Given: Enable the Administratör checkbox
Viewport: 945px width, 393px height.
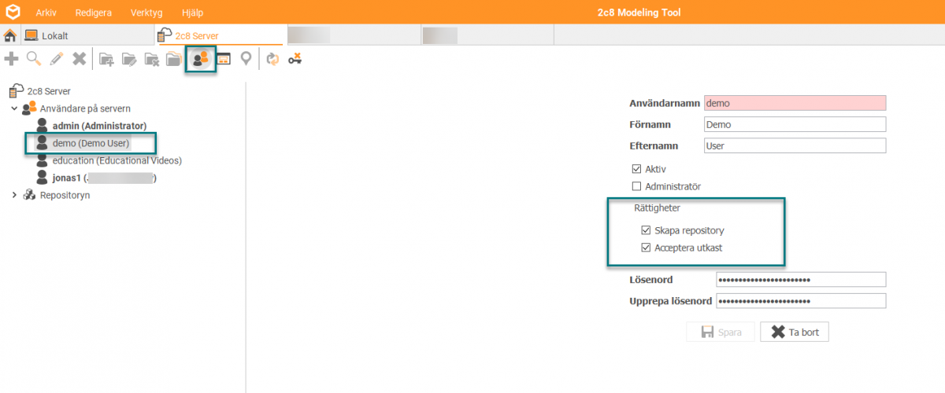Looking at the screenshot, I should (636, 186).
